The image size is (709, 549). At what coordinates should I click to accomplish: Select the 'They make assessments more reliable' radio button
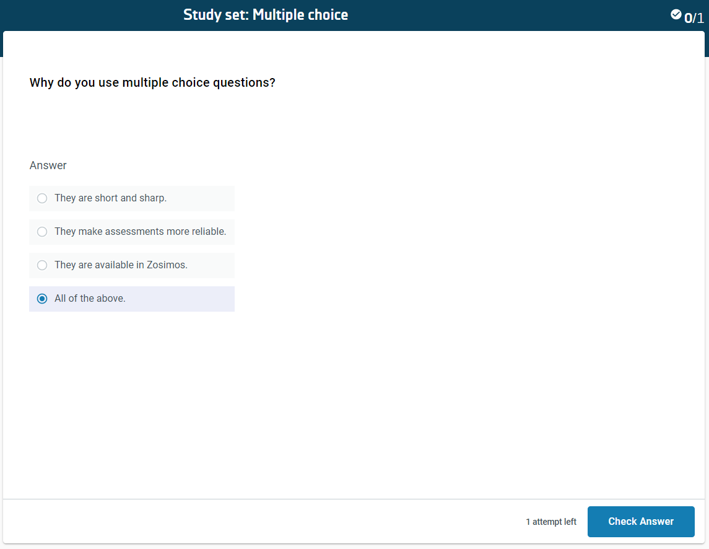[x=42, y=232]
